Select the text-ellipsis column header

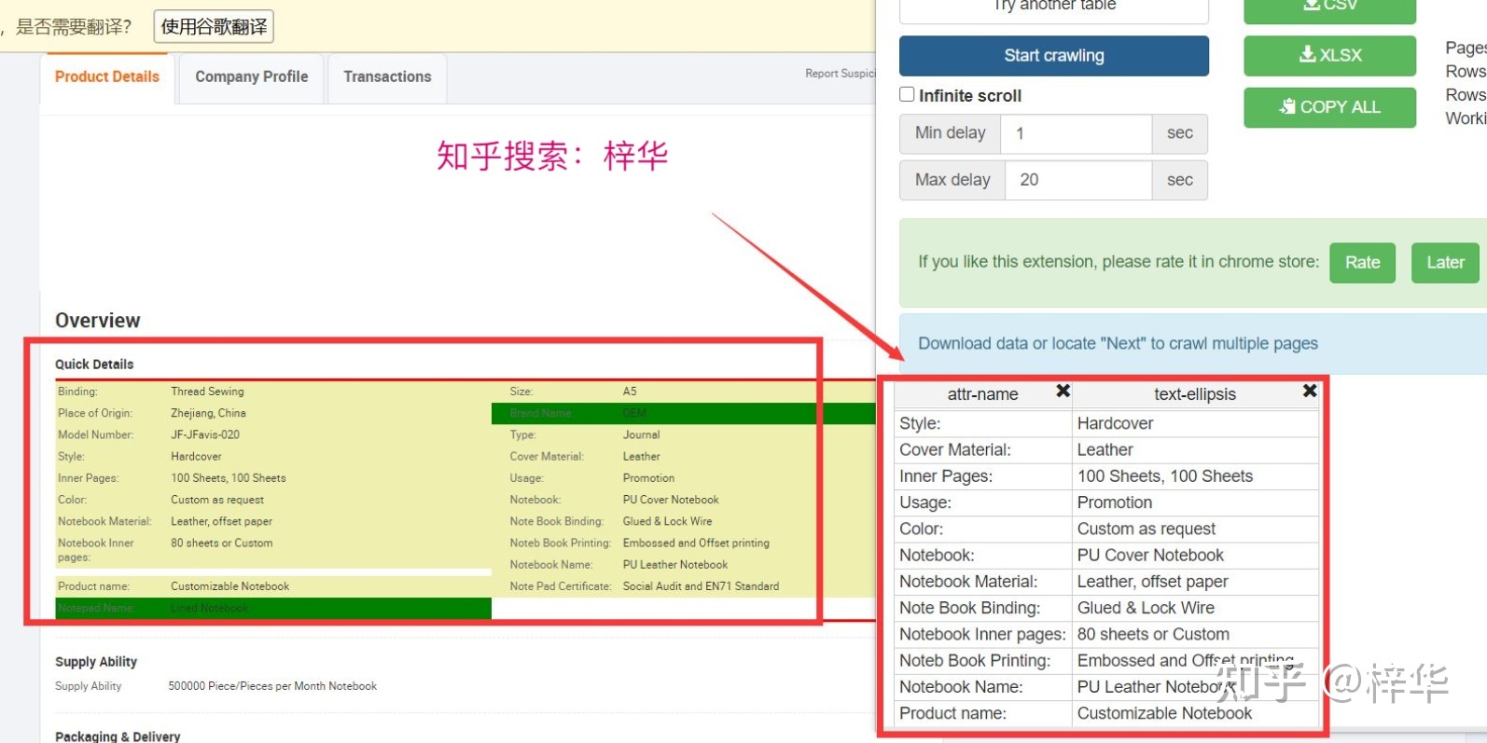click(x=1194, y=394)
